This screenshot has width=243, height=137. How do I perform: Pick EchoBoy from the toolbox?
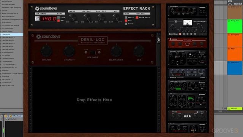187,58
